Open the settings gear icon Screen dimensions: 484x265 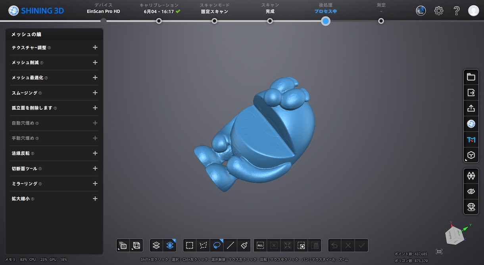pos(439,11)
